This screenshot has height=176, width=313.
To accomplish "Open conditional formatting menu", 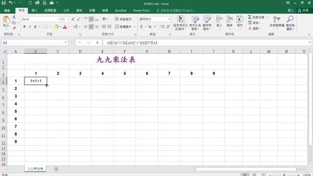I will point(180,23).
